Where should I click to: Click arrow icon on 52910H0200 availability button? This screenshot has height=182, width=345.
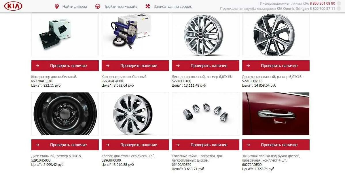(x=248, y=66)
